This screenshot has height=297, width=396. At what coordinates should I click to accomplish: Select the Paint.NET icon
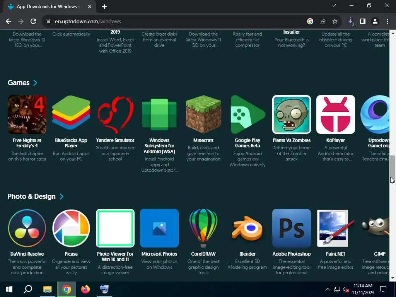(x=336, y=228)
